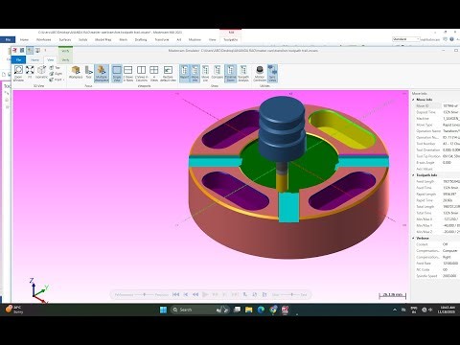Switch to the simulator Home tab
The image size is (460, 345).
click(x=34, y=59)
